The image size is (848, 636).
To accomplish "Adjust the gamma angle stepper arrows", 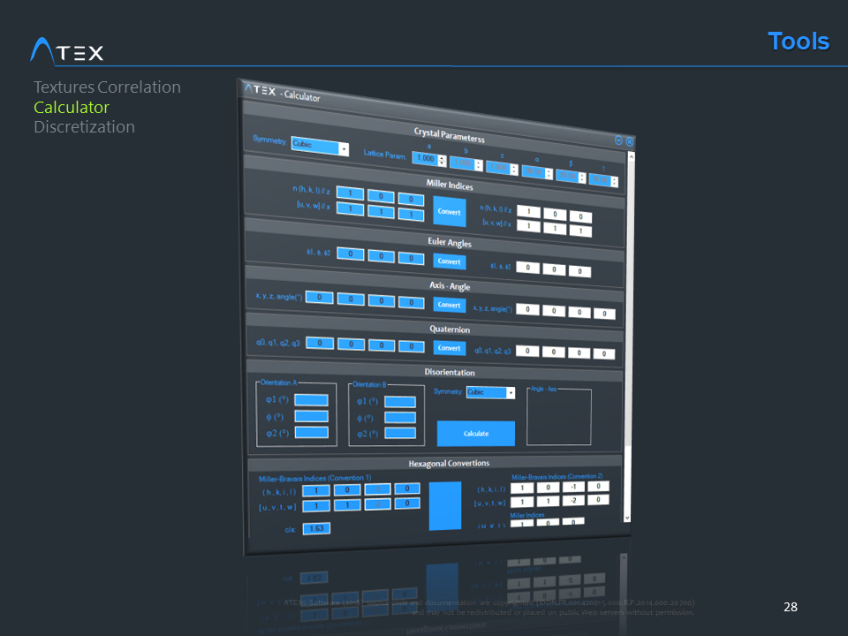I will tap(615, 182).
